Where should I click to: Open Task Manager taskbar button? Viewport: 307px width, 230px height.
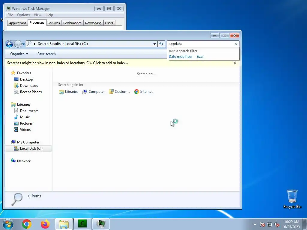click(x=101, y=224)
